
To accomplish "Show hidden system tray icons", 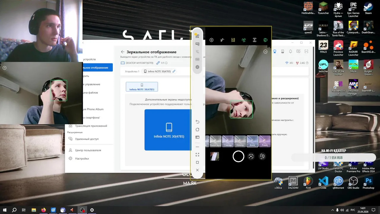I will [332, 210].
